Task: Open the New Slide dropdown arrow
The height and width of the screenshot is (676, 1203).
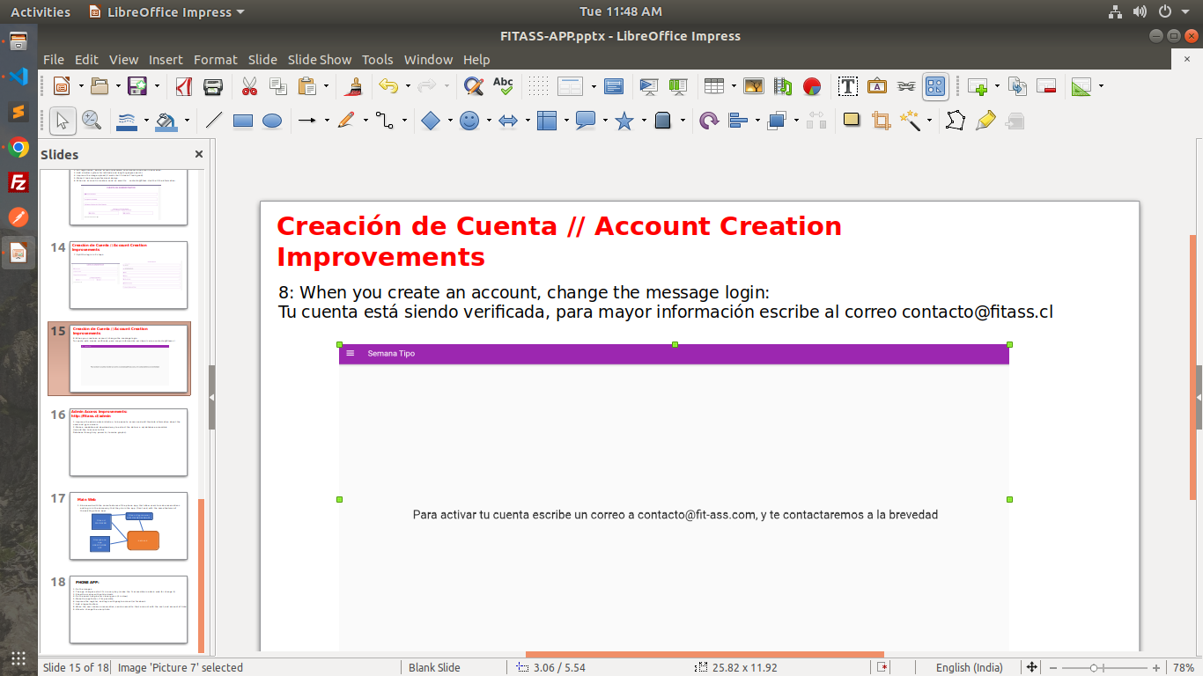Action: click(997, 86)
